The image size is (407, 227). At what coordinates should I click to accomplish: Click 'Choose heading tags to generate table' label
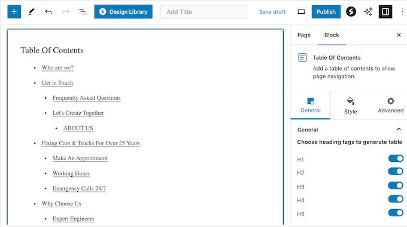tap(350, 142)
